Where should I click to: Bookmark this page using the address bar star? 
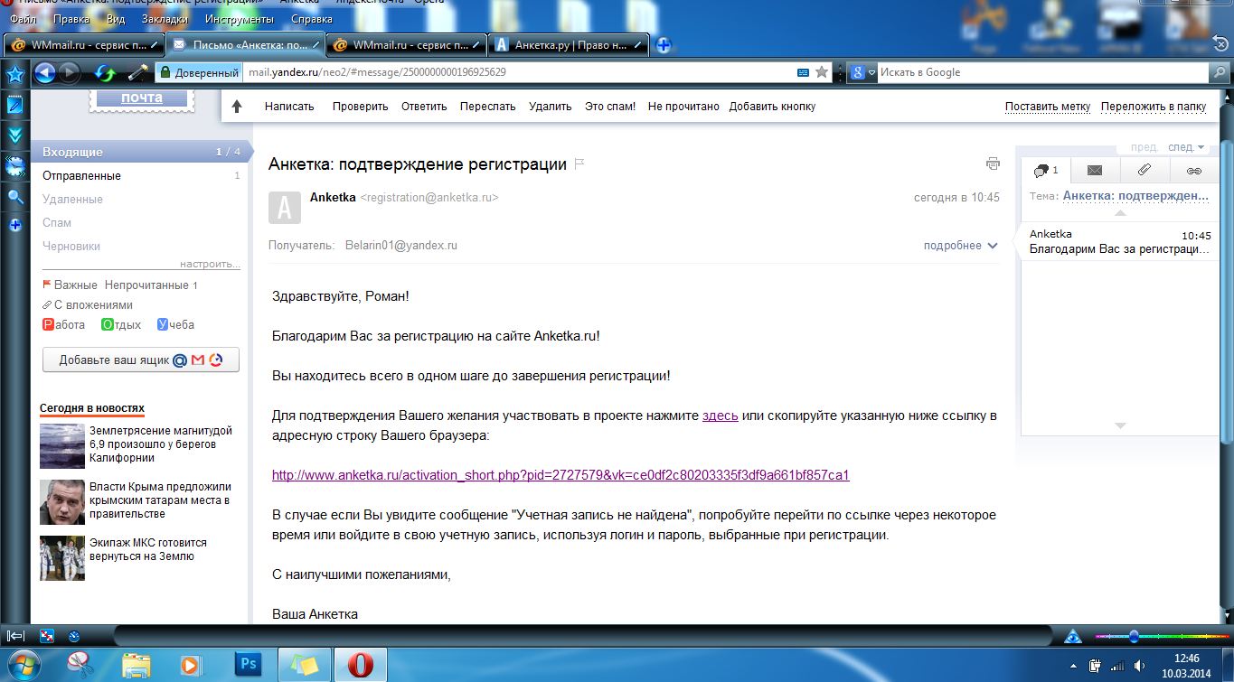tap(822, 72)
